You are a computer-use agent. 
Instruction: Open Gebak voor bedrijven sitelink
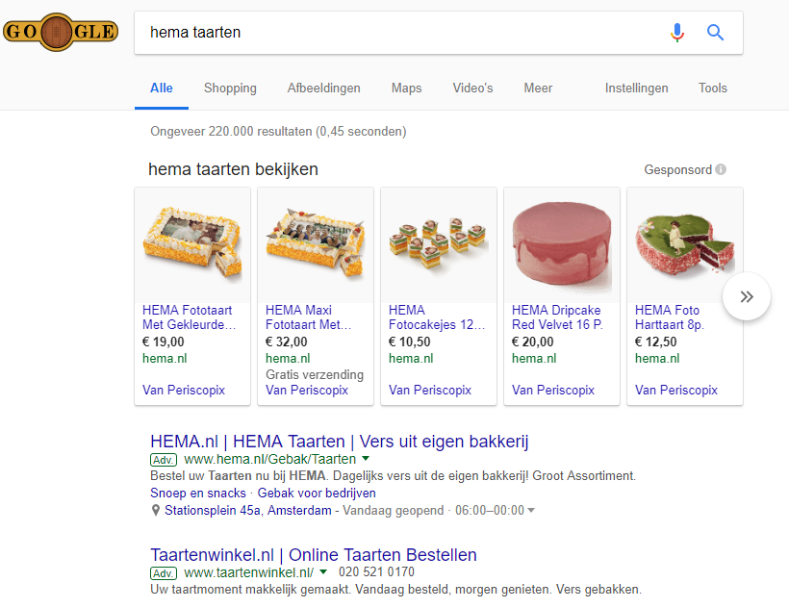tap(317, 493)
